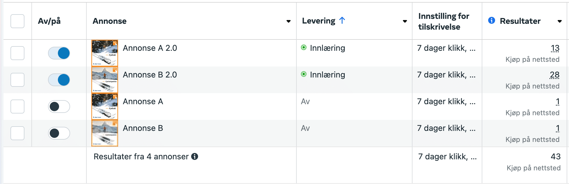The height and width of the screenshot is (184, 569).
Task: Click the blue sort arrow next to Levering
Action: [x=342, y=20]
